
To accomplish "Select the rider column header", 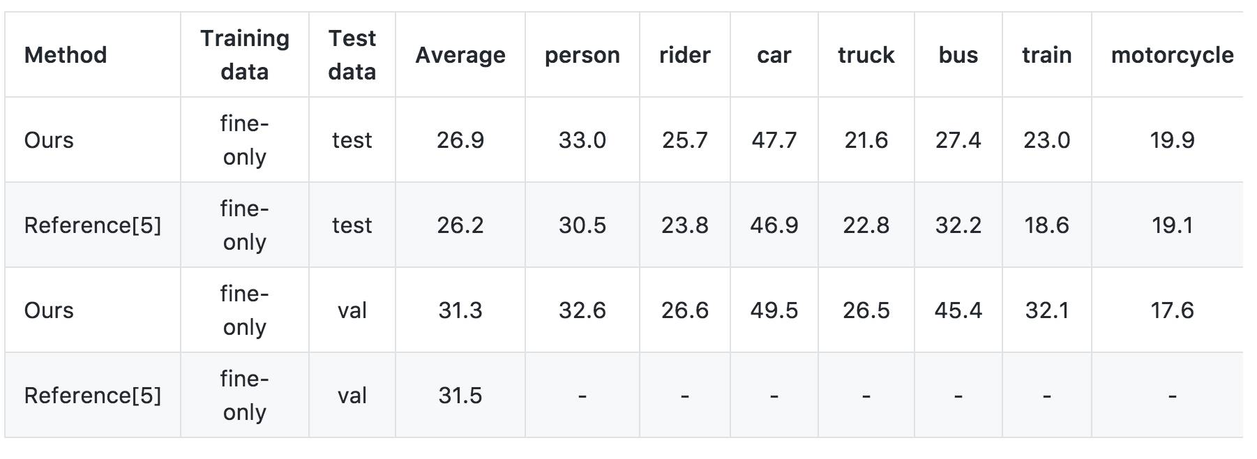I will pyautogui.click(x=684, y=55).
